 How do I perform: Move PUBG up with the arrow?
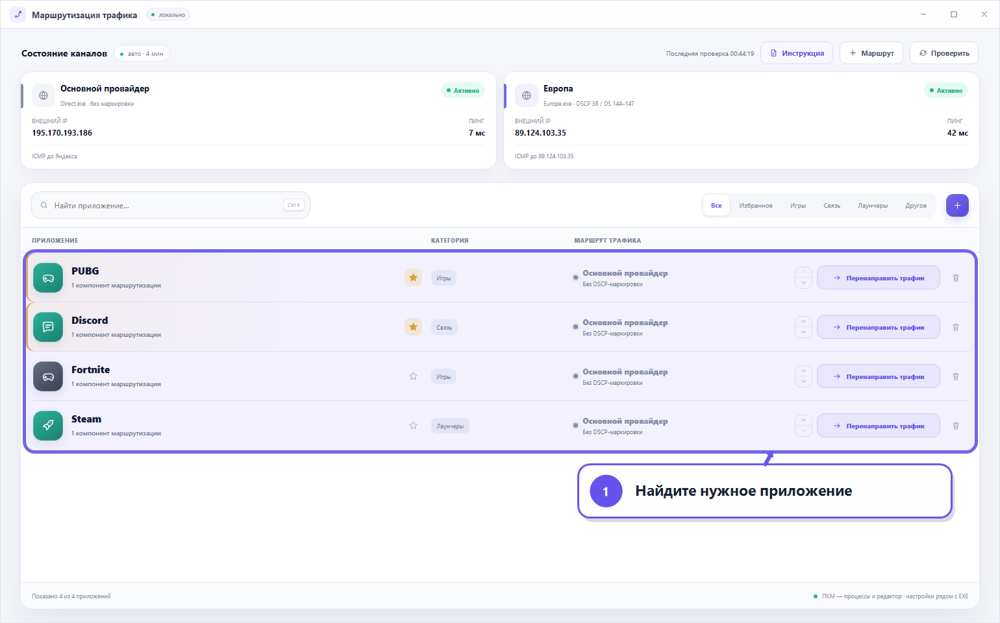[x=803, y=273]
